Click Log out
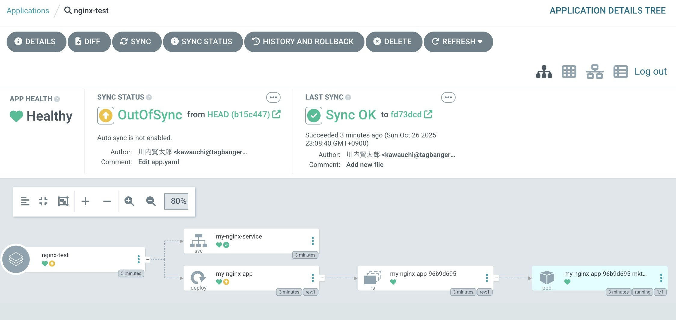The height and width of the screenshot is (320, 676). pos(650,71)
